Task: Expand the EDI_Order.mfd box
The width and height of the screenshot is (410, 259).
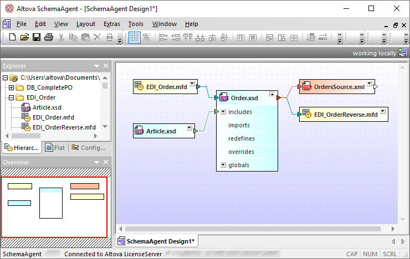Action: click(192, 83)
